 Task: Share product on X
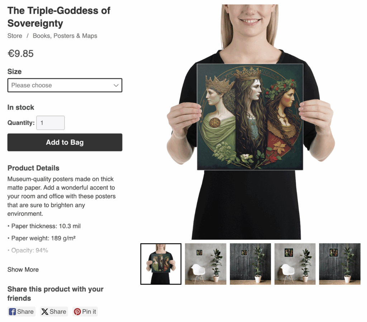(x=54, y=312)
